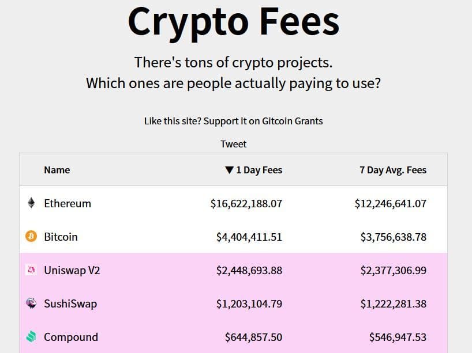
Task: Click the Uniswap V2 unicorn icon
Action: point(31,270)
